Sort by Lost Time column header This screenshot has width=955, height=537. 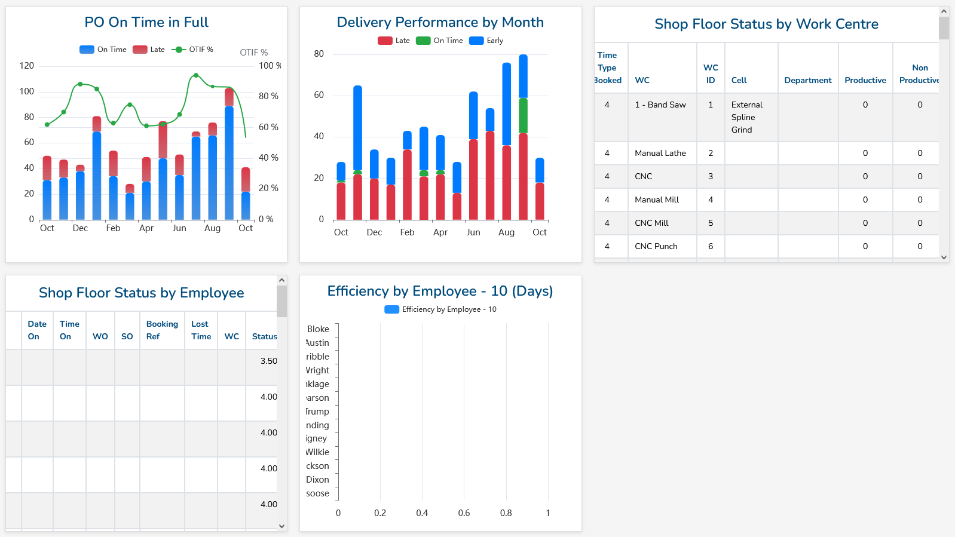(x=201, y=330)
